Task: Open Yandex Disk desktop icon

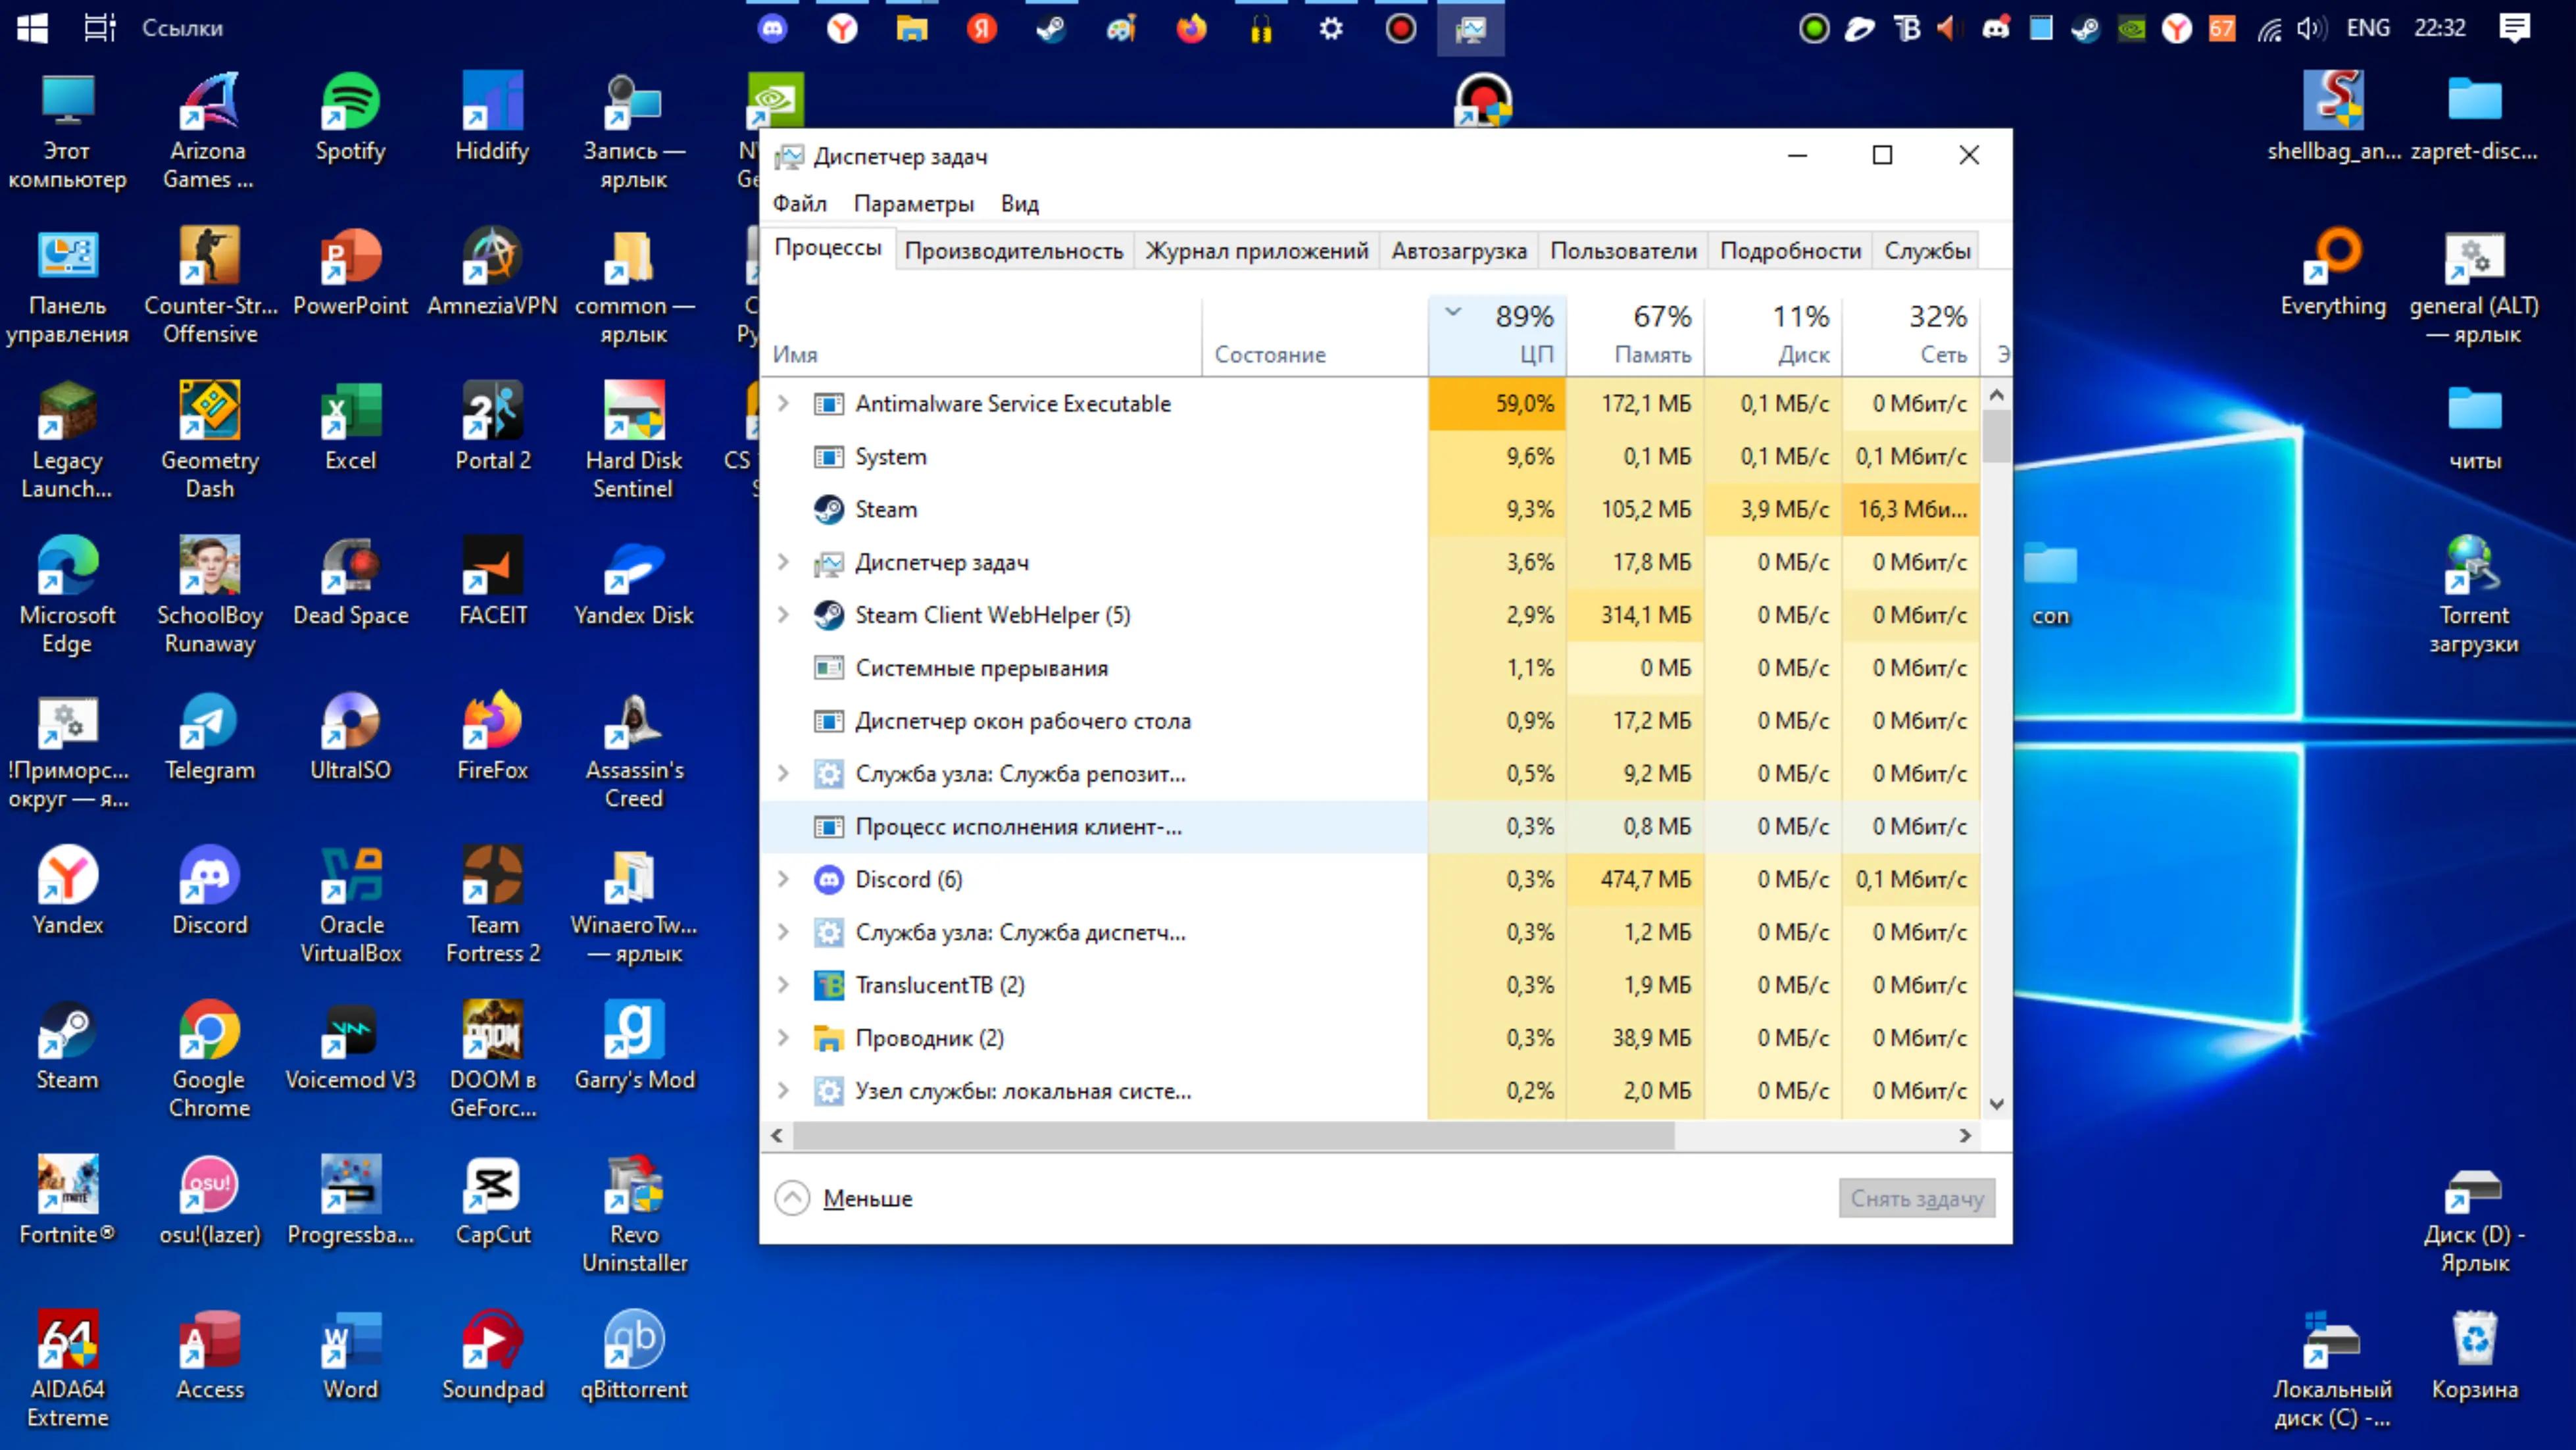Action: pos(633,582)
